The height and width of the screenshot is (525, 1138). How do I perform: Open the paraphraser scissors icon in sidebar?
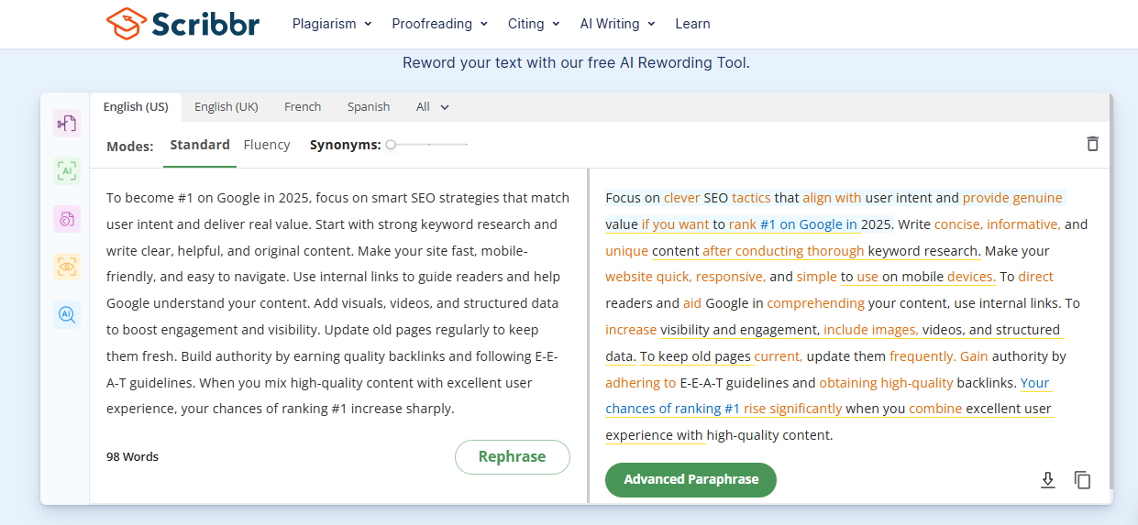point(66,123)
